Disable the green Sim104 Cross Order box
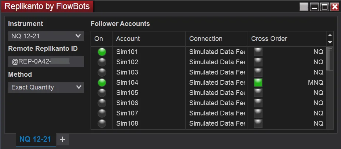 click(x=258, y=83)
